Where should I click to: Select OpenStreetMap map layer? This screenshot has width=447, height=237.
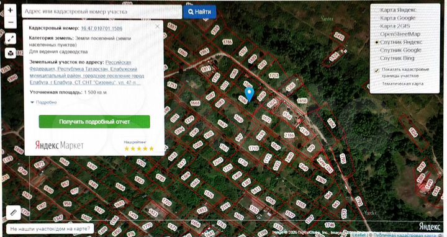point(400,34)
